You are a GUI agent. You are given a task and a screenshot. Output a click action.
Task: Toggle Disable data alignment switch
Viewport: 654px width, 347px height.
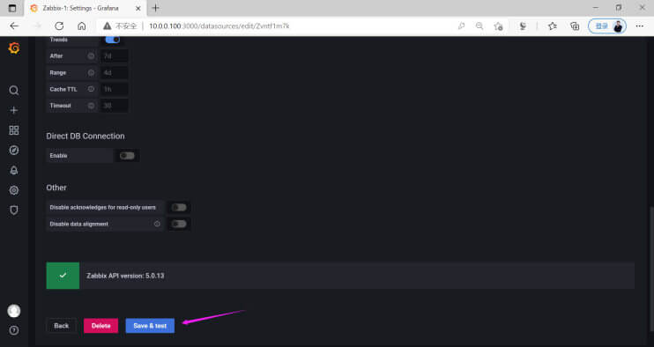click(x=179, y=224)
